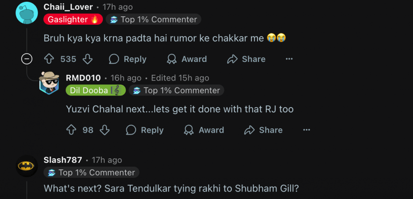Share Chaii_Lover's comment
Viewport: 413px width, 199px height.
[246, 59]
